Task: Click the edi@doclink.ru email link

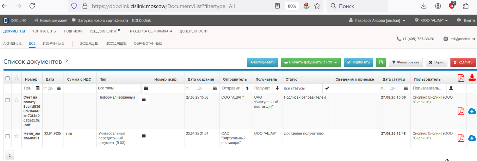Action: pyautogui.click(x=462, y=39)
